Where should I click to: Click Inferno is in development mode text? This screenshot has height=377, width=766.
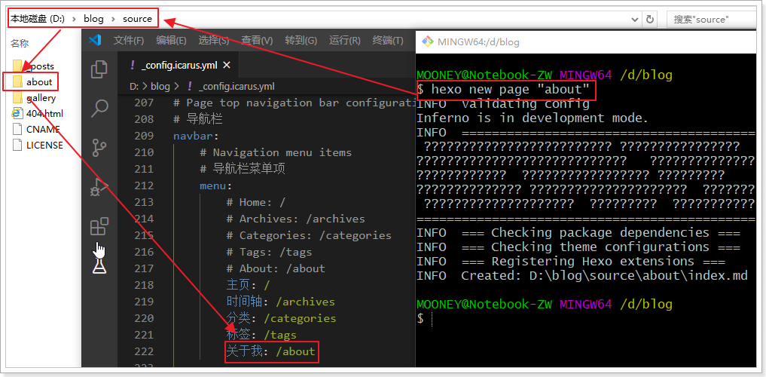pos(532,118)
